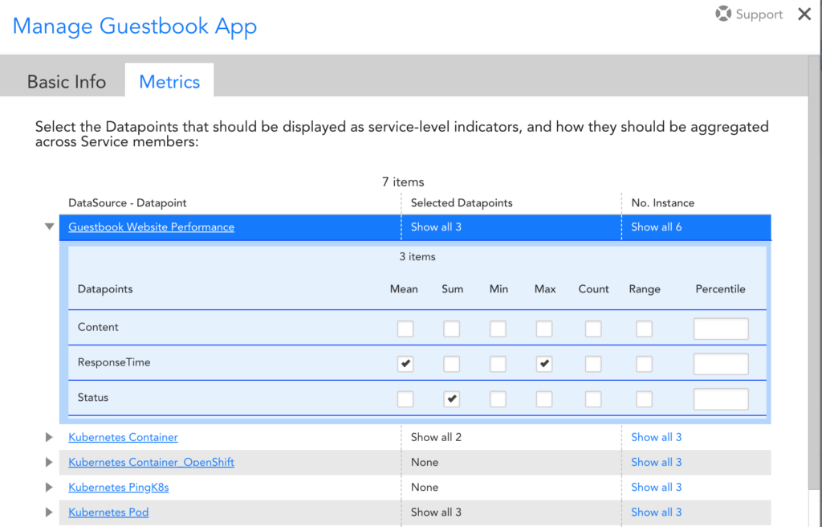Image resolution: width=822 pixels, height=527 pixels.
Task: Disable Mean aggregation for ResponseTime
Action: click(405, 363)
